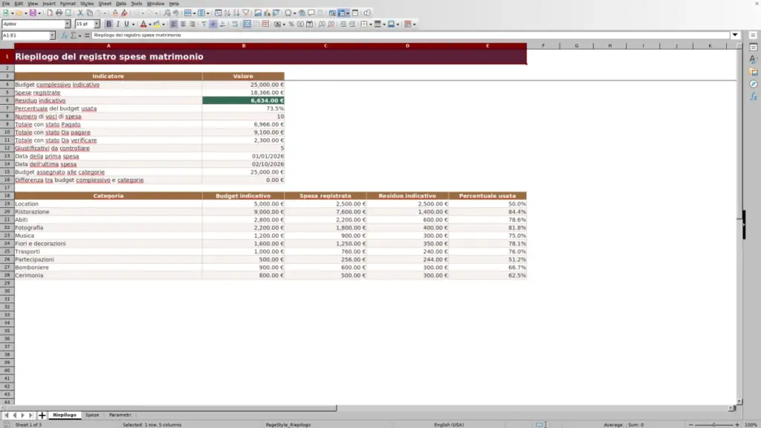Screen dimensions: 761x428
Task: Open the font name dropdown
Action: [68, 24]
